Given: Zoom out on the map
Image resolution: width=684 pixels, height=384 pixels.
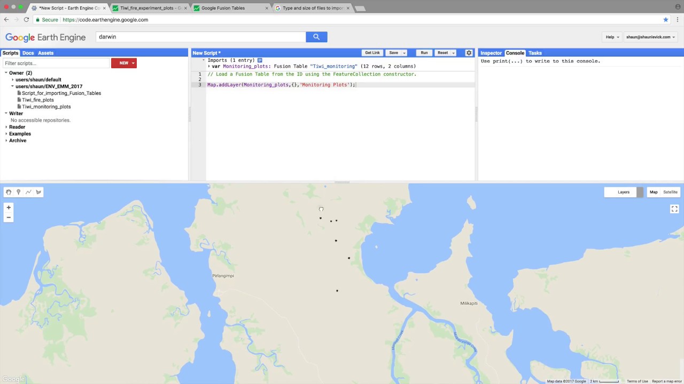Looking at the screenshot, I should [9, 217].
